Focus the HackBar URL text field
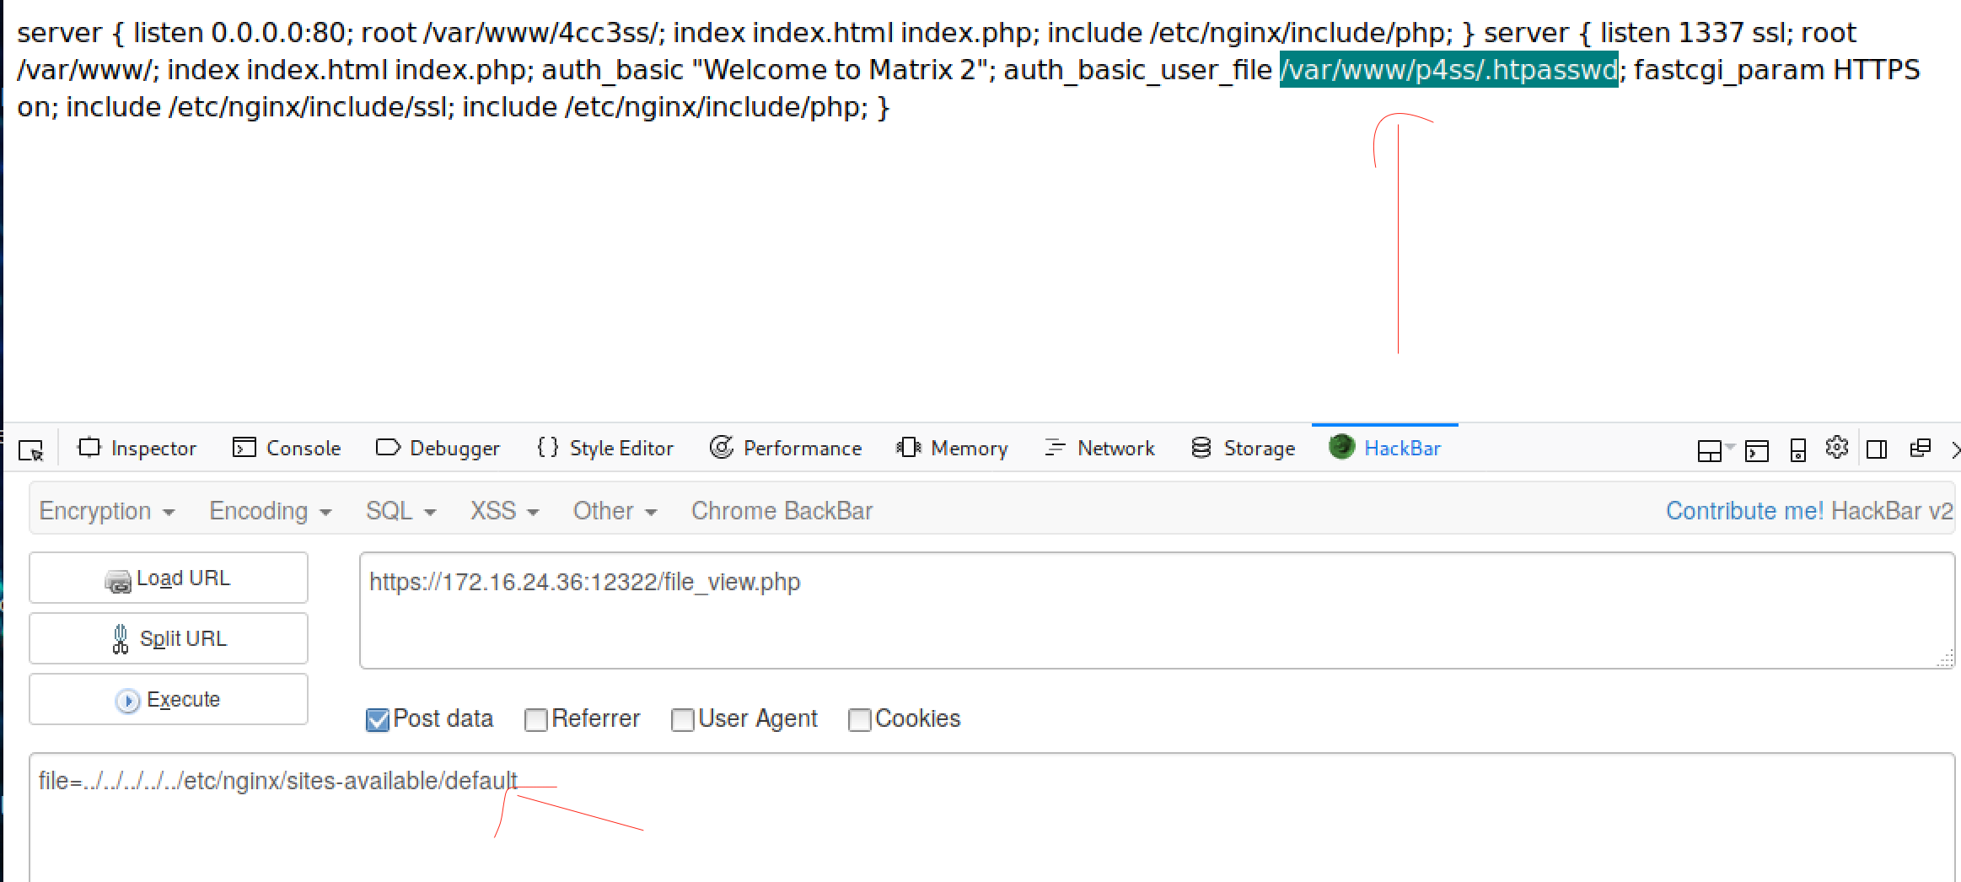The height and width of the screenshot is (882, 1961). pyautogui.click(x=1157, y=610)
